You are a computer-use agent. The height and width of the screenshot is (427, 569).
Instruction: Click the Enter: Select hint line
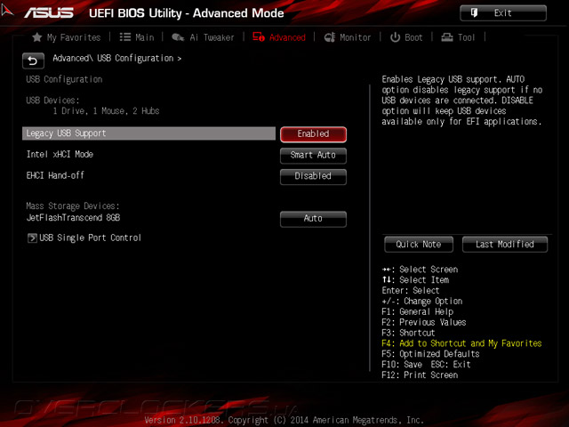point(411,291)
